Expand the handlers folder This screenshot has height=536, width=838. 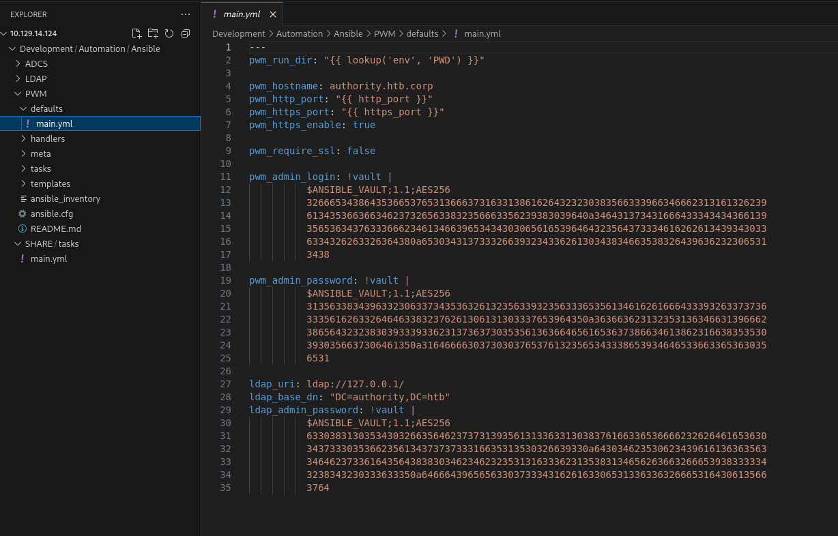[x=23, y=138]
